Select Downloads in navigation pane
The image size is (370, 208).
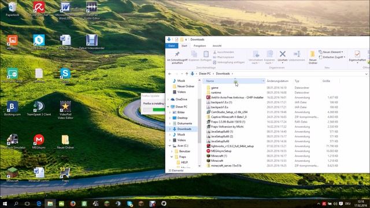(x=184, y=129)
